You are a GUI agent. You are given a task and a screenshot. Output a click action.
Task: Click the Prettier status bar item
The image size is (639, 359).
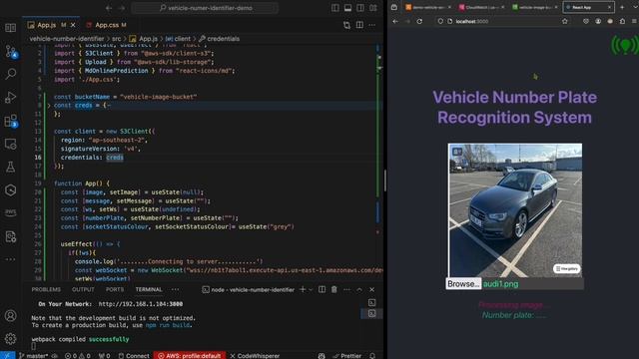click(346, 355)
